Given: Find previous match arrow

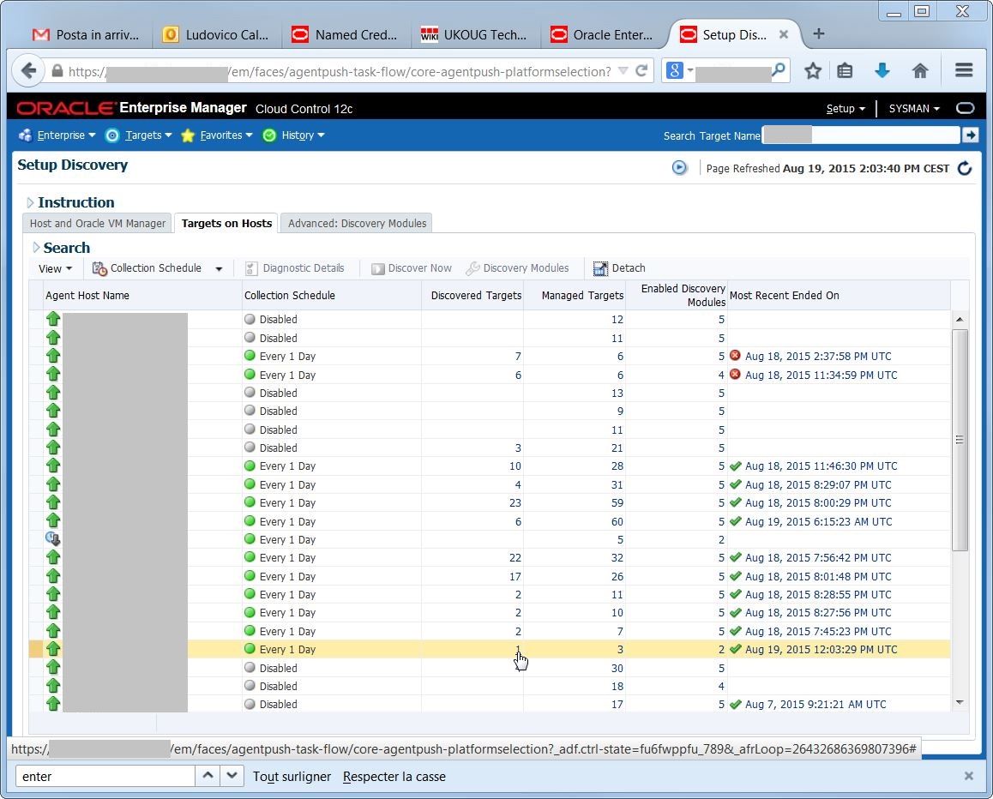Looking at the screenshot, I should pos(208,776).
